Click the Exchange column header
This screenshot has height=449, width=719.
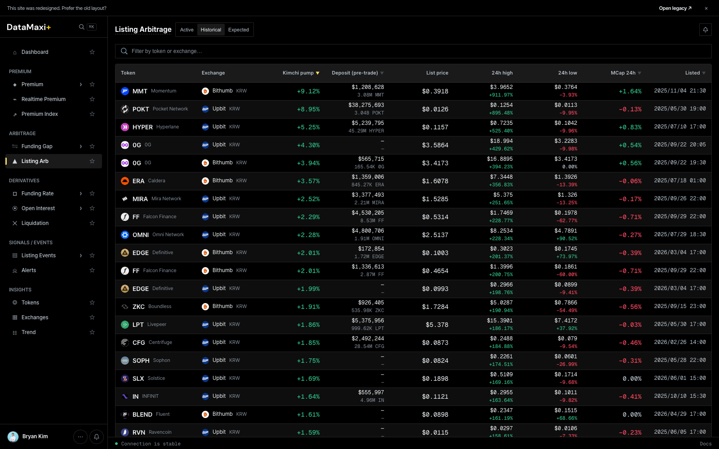point(213,73)
